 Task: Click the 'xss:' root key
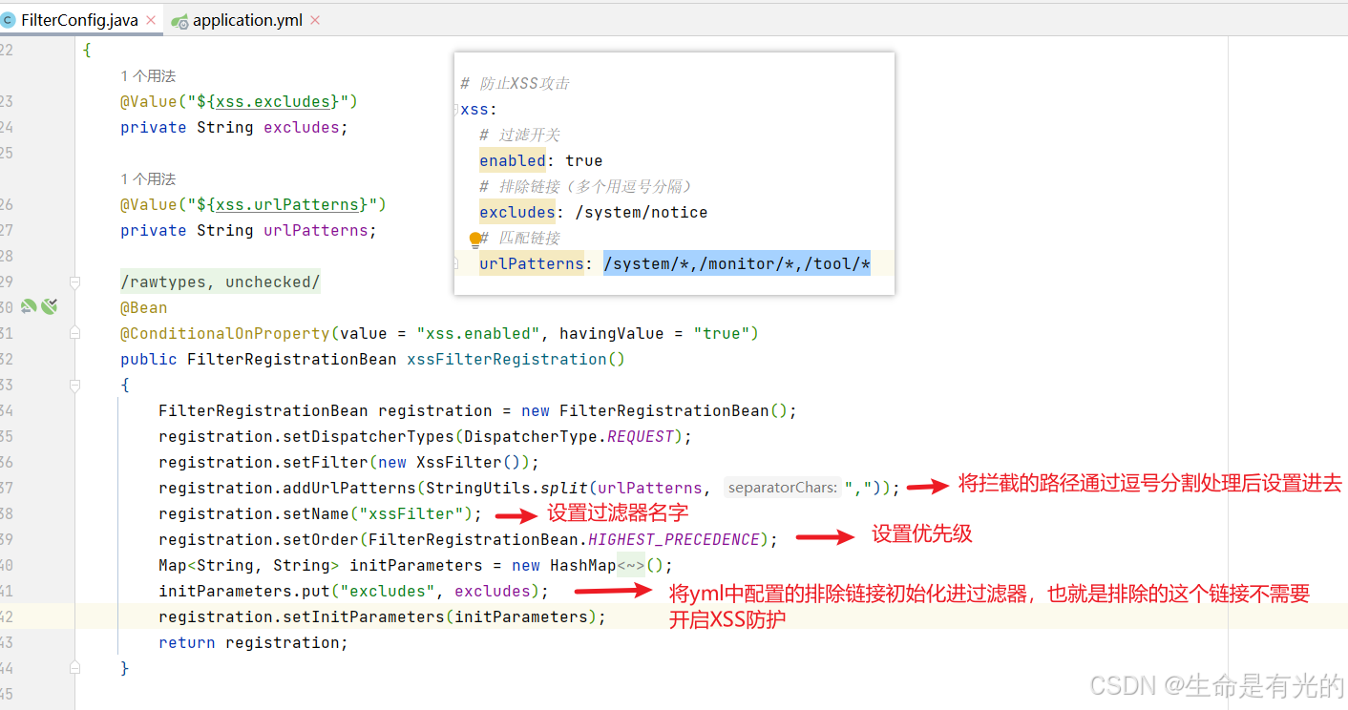[479, 109]
